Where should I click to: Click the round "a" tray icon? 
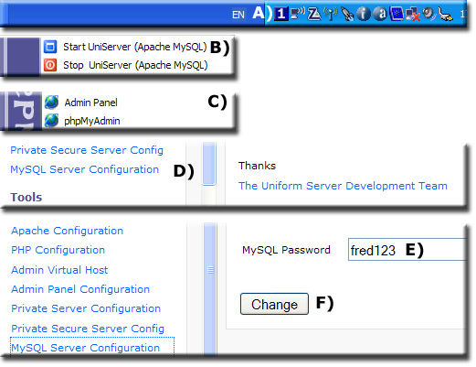pos(380,14)
